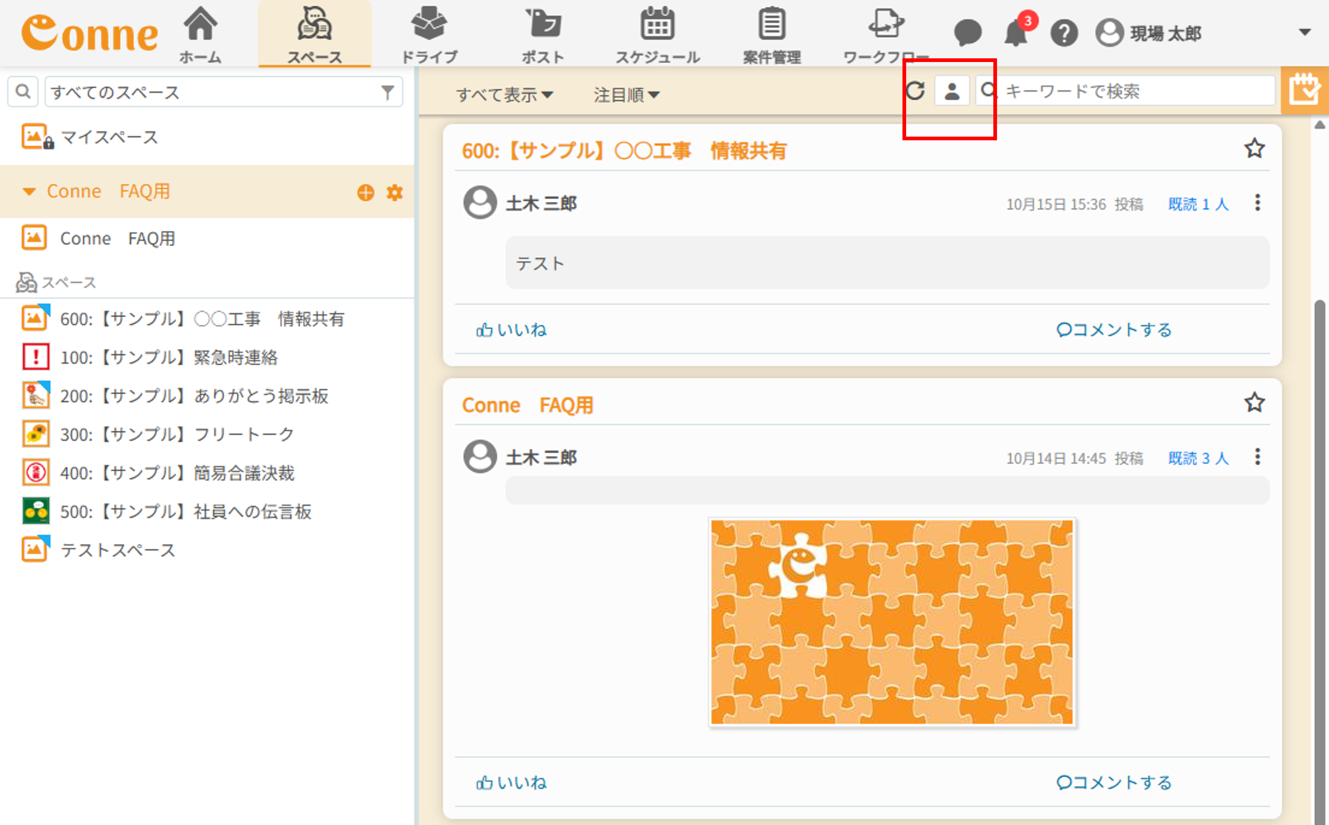Open the スケジュール tab
This screenshot has height=825, width=1329.
click(x=657, y=34)
